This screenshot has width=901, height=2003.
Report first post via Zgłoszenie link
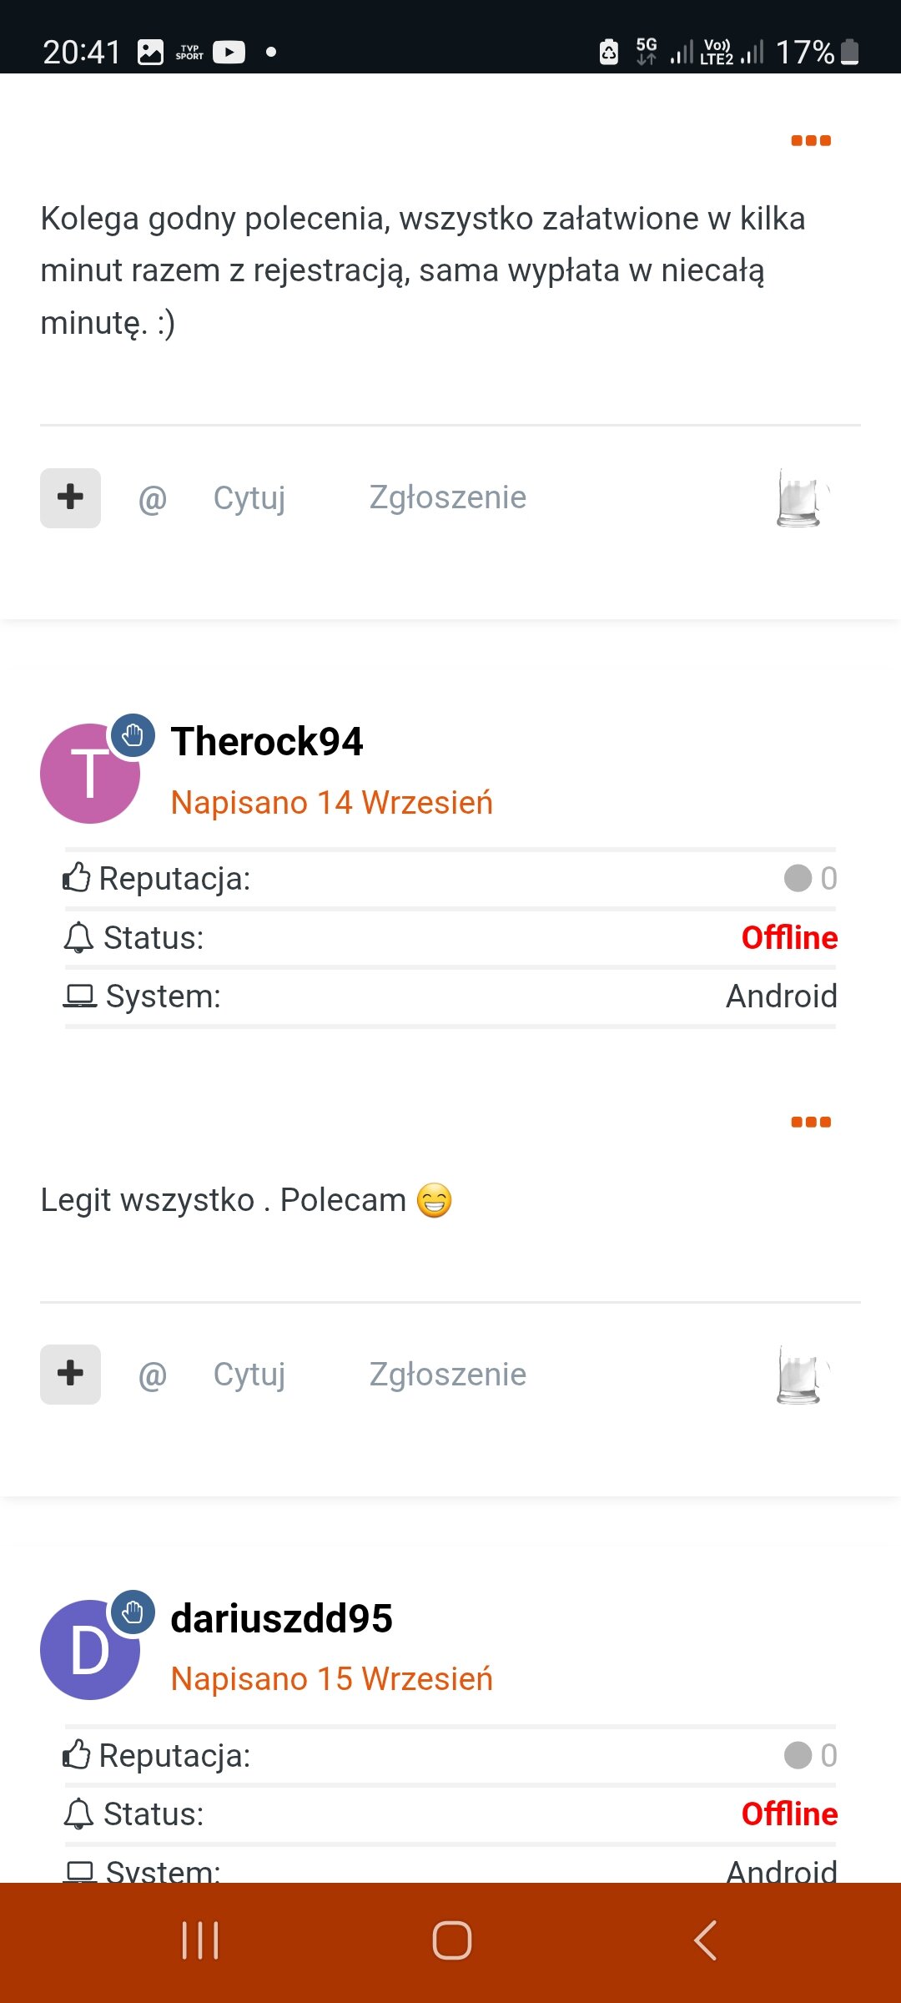[x=447, y=498]
